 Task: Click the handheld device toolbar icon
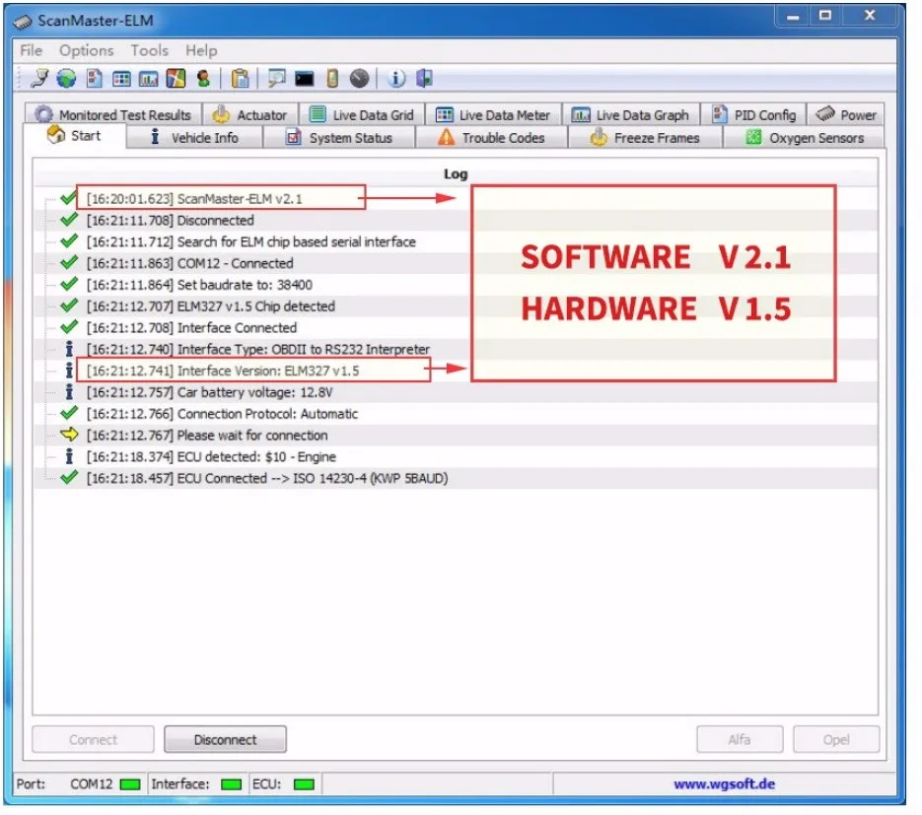tap(332, 78)
